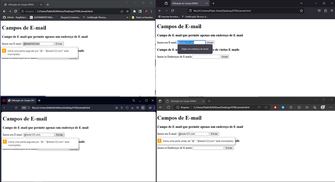Screen dimensions: 335x182
Task: Open a new tab in Opera
Action: click(39, 101)
